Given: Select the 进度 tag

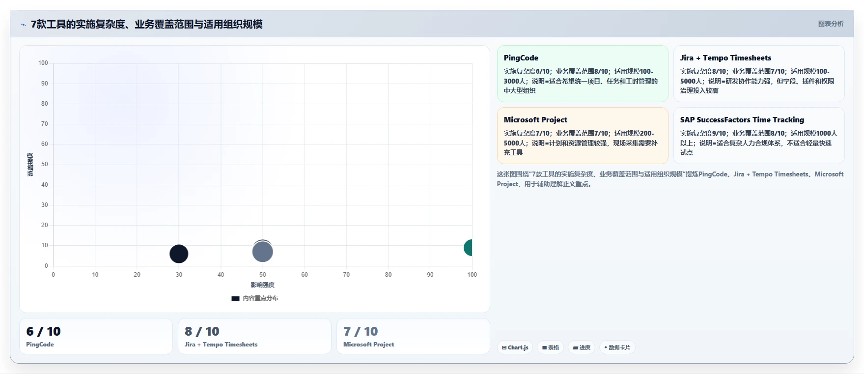Looking at the screenshot, I should tap(582, 347).
